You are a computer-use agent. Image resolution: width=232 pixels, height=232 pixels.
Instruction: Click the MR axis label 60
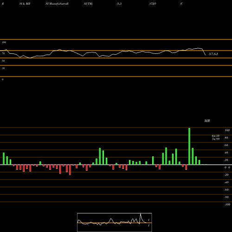coord(226,145)
